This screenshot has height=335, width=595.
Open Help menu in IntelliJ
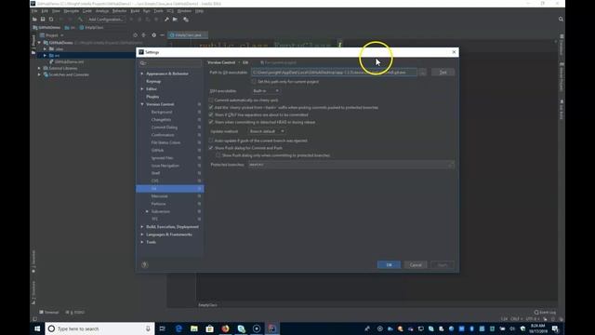pos(199,11)
